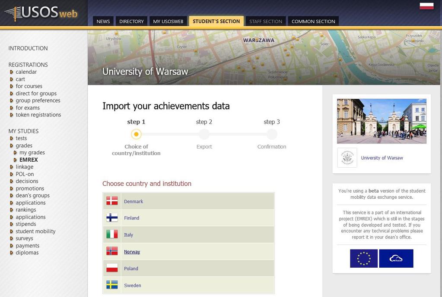
Task: Open the NEWS tab
Action: click(103, 22)
